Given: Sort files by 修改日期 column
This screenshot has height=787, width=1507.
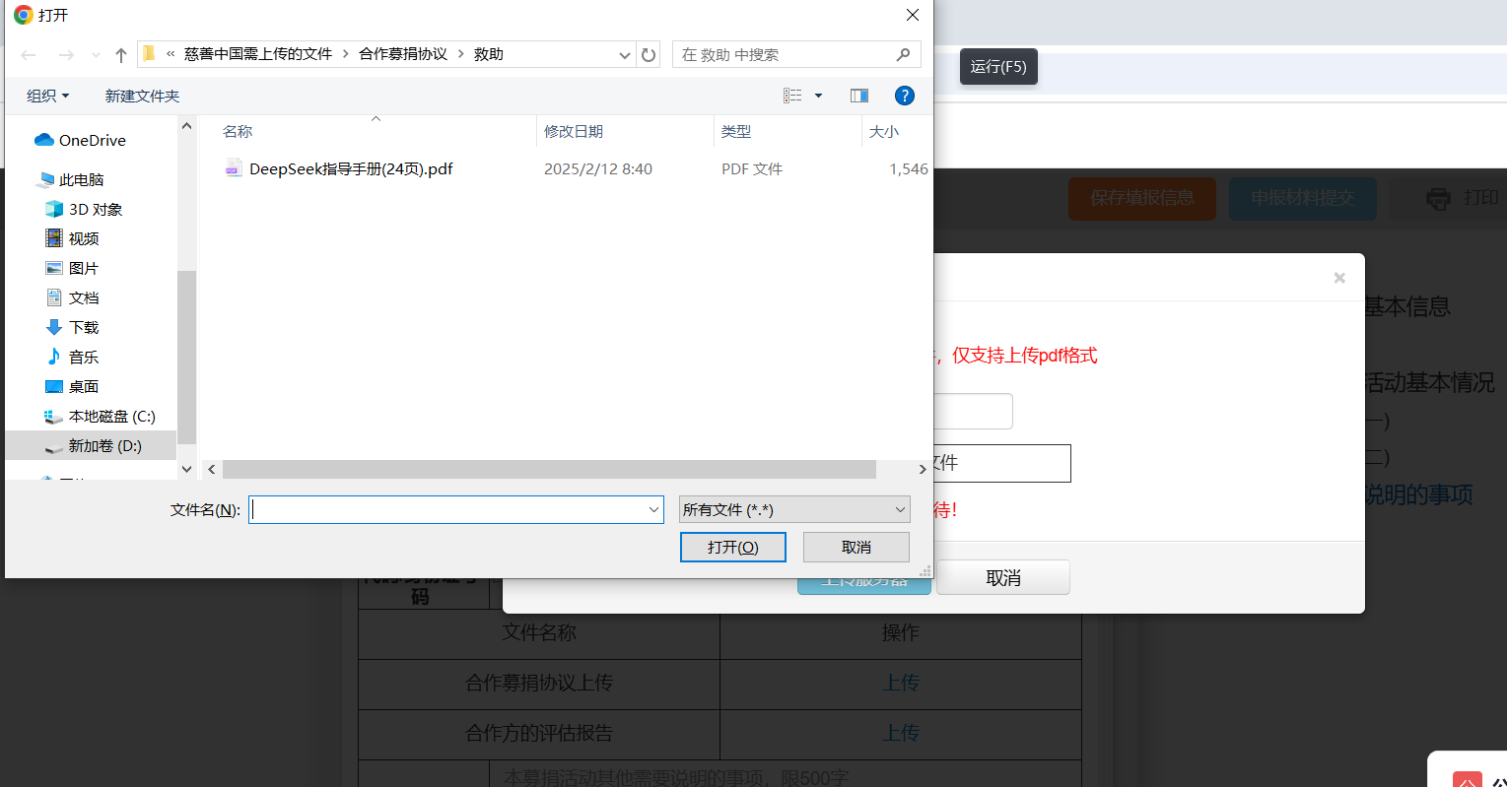Looking at the screenshot, I should [x=574, y=132].
